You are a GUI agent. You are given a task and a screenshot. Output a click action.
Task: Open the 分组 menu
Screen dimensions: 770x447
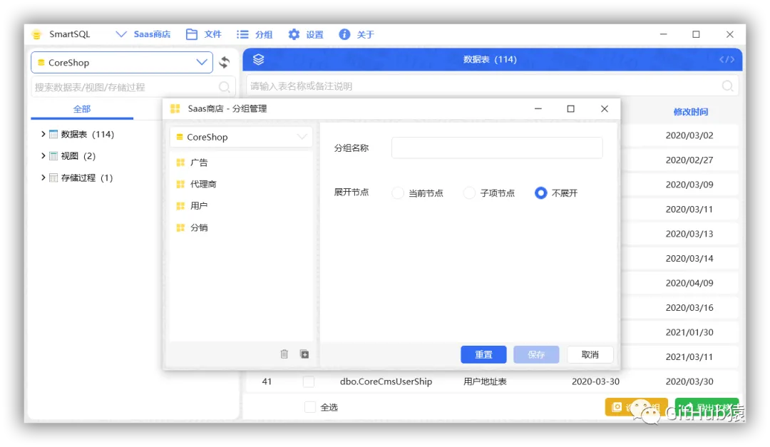[x=255, y=34]
